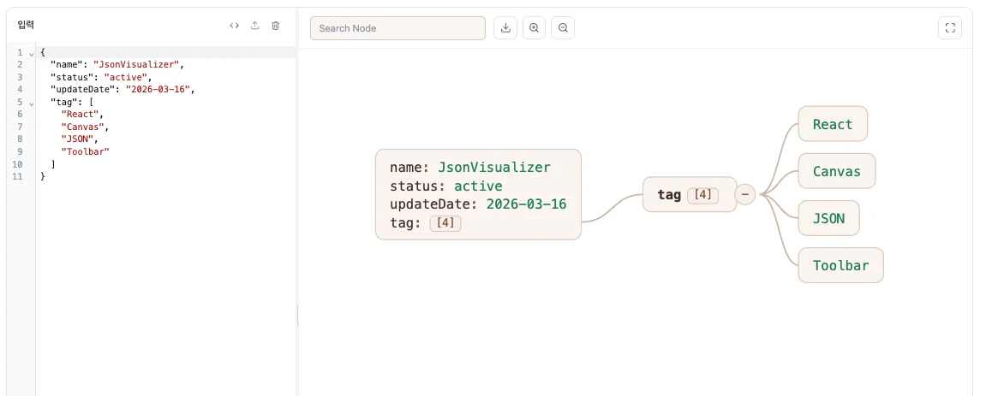Click the "active" value in editor

tap(126, 77)
